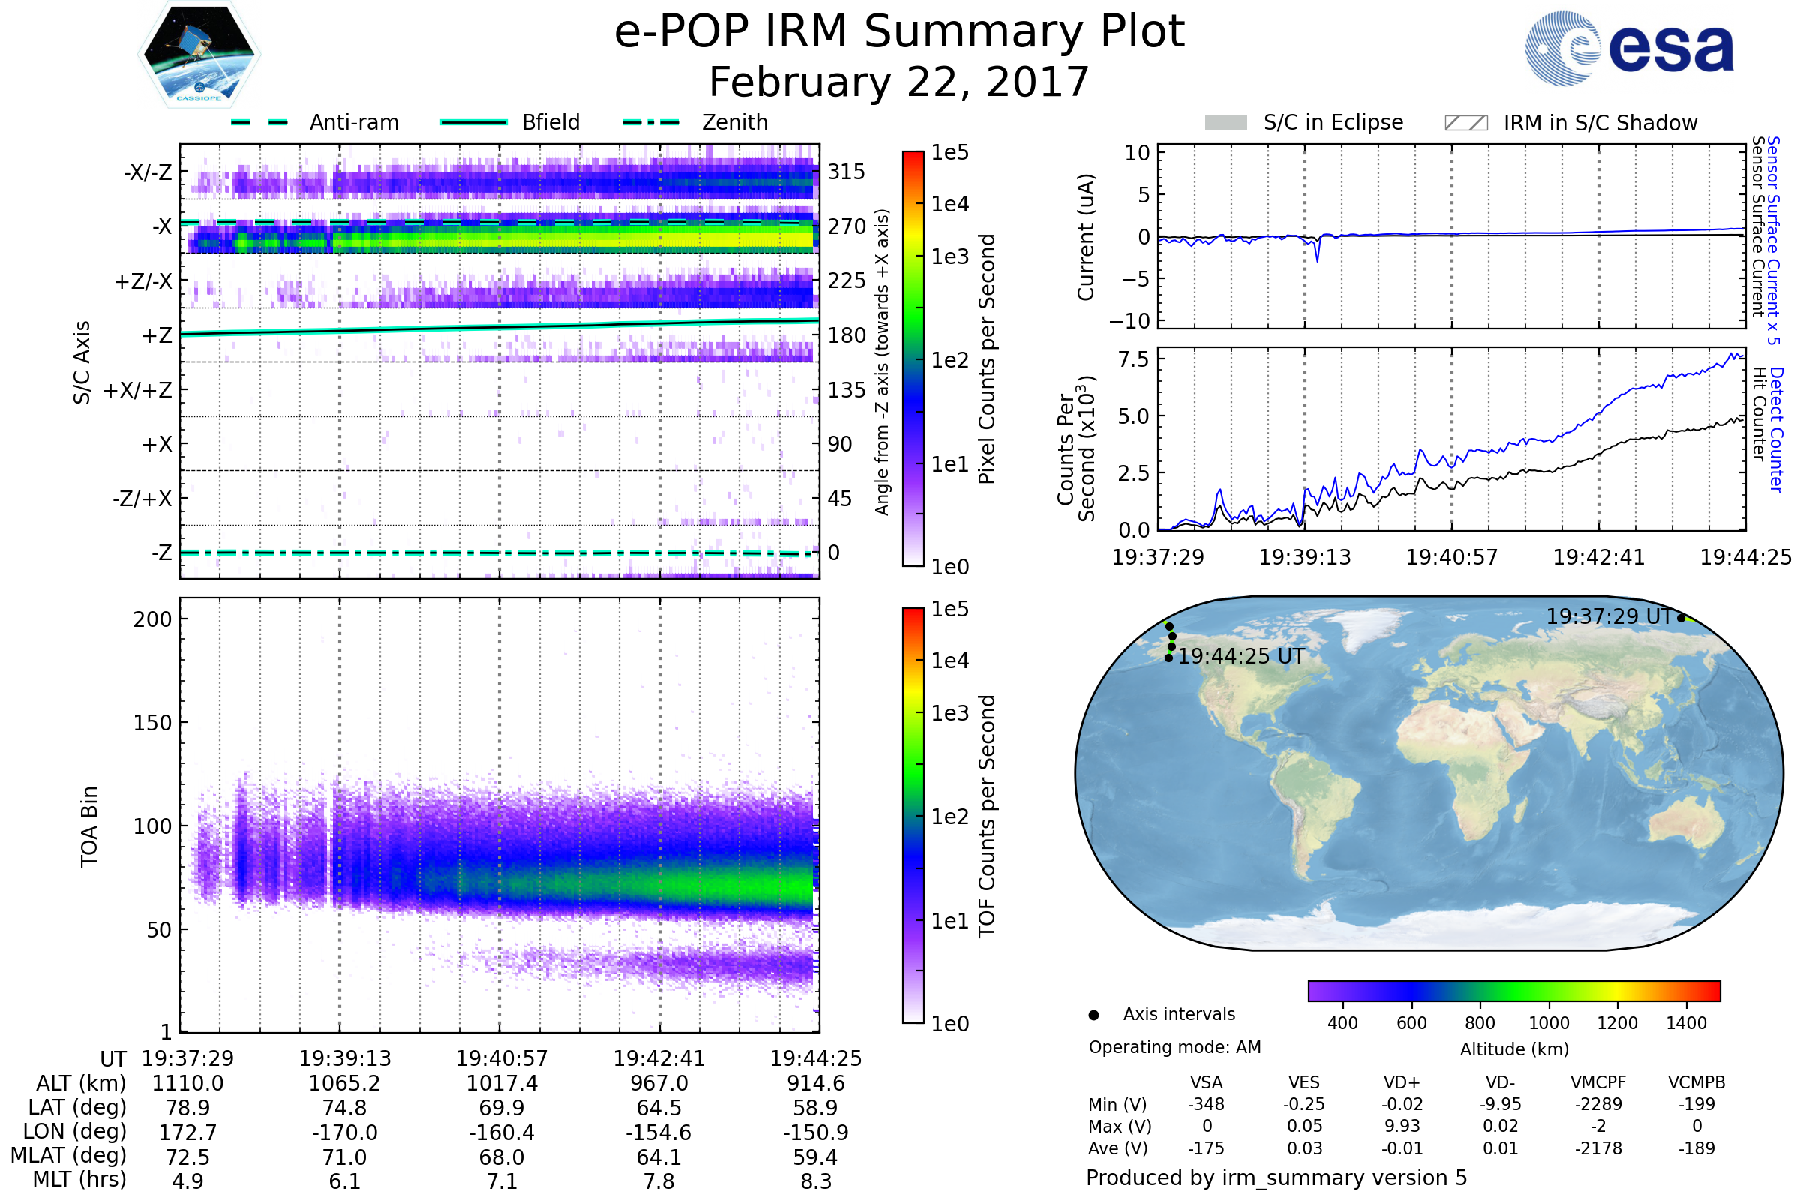Click the Sensor Surface Current x 5 label
Viewport: 1800px width, 1200px height.
1772,240
